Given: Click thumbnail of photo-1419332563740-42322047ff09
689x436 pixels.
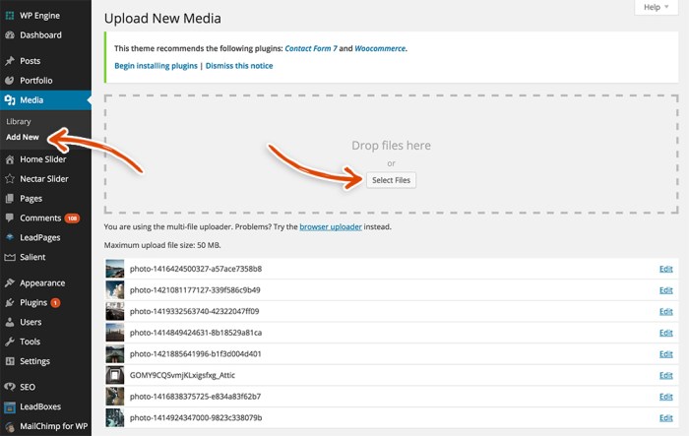Looking at the screenshot, I should 115,311.
